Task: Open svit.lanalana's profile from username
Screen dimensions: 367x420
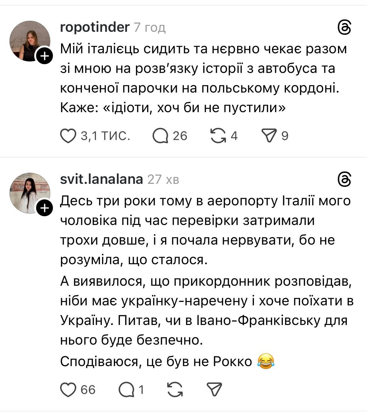Action: coord(101,179)
